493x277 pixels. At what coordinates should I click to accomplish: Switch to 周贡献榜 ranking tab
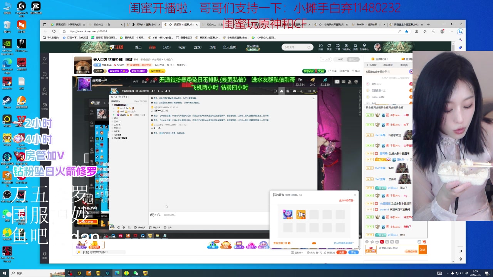pos(388,65)
